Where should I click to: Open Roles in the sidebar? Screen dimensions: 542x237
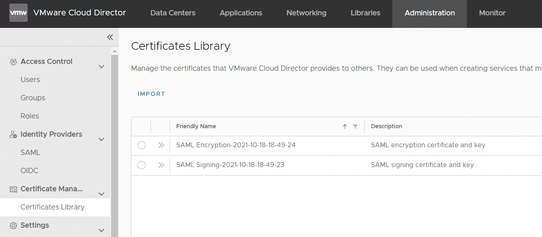(30, 116)
